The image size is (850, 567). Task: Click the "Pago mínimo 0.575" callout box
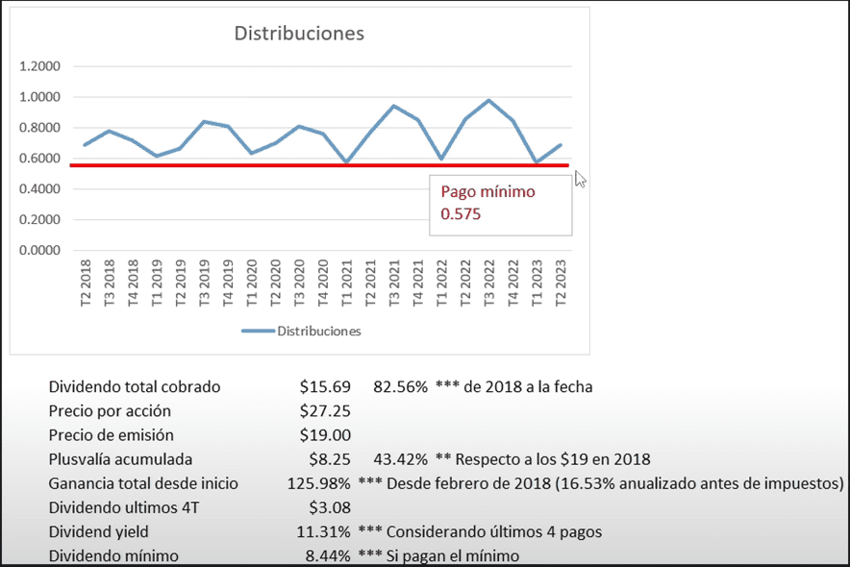coord(500,204)
